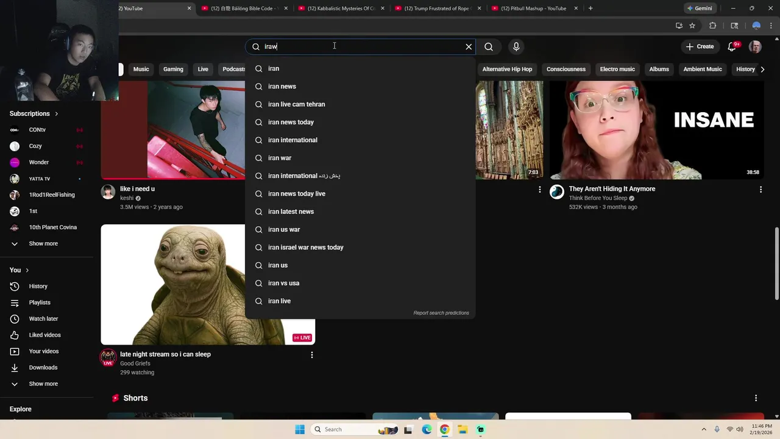Expand subscriptions with Show more
Image resolution: width=780 pixels, height=439 pixels.
[x=46, y=244]
